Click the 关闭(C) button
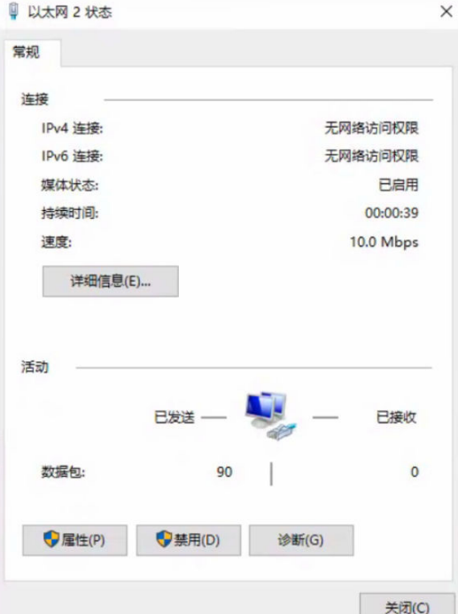The width and height of the screenshot is (458, 614). point(408,606)
